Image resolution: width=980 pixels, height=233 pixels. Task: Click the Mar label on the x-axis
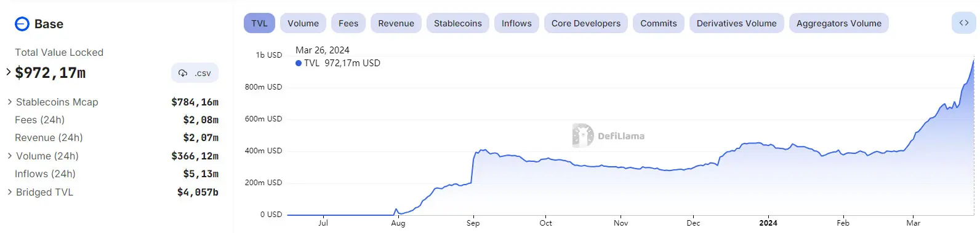pos(914,223)
